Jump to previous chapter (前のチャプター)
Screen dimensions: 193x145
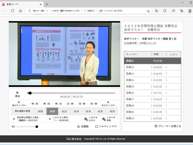19,104
